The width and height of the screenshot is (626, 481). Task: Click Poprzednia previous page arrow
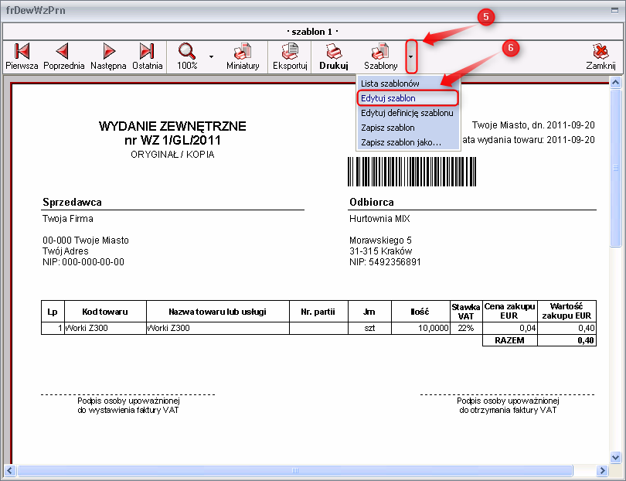(x=63, y=56)
